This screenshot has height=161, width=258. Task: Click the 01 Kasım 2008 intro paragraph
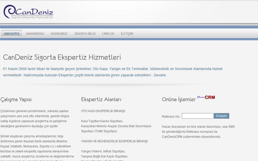click(113, 72)
